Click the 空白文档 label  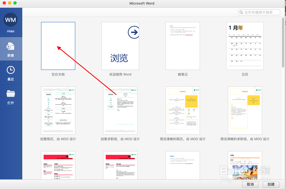click(x=58, y=74)
